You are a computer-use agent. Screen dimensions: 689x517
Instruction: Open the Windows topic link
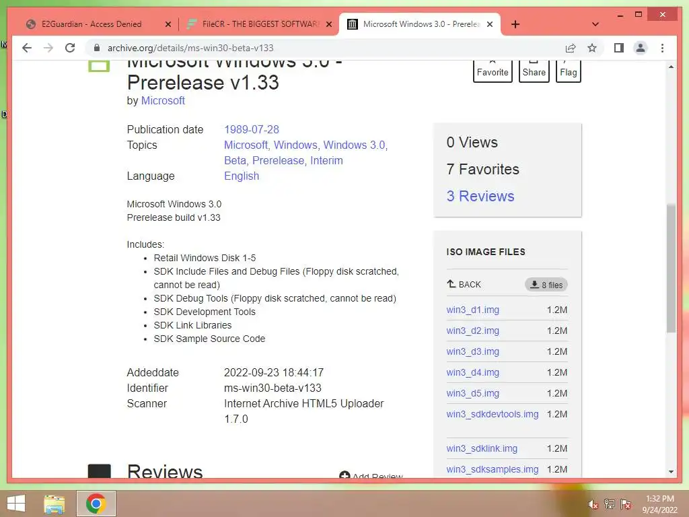pos(296,145)
